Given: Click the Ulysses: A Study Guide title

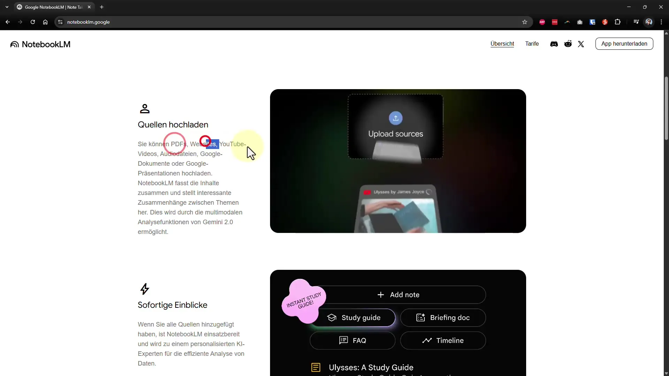Looking at the screenshot, I should point(371,367).
